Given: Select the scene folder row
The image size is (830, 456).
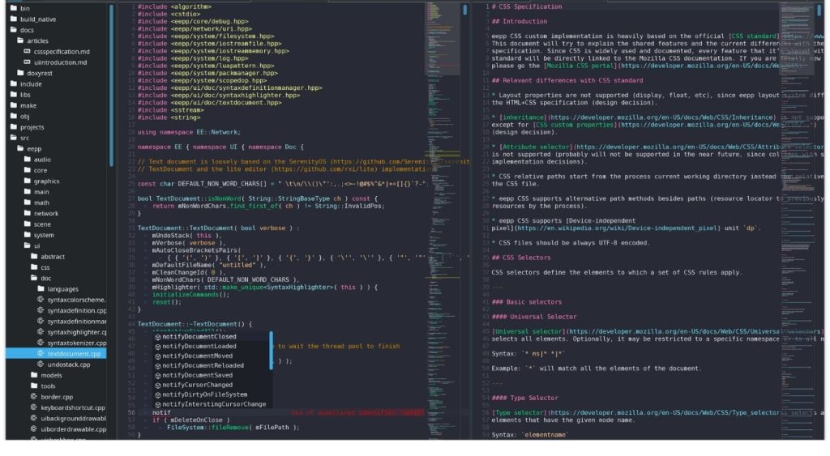Looking at the screenshot, I should tap(56, 224).
